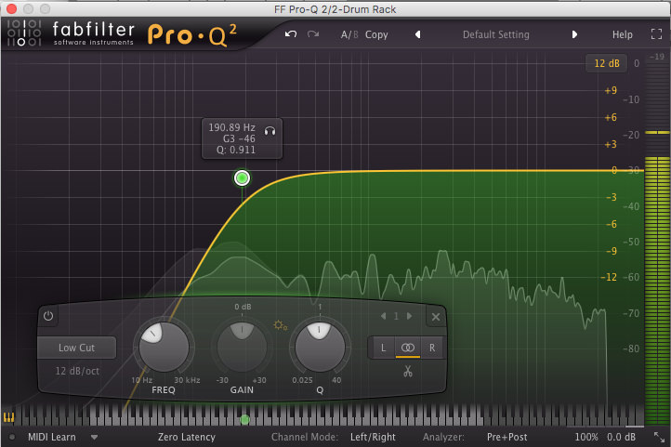Open the Help menu
This screenshot has height=447, width=671.
point(623,34)
